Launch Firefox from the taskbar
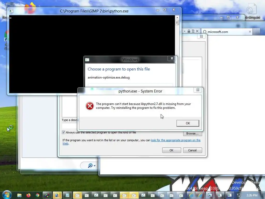The height and width of the screenshot is (199, 265). click(28, 195)
